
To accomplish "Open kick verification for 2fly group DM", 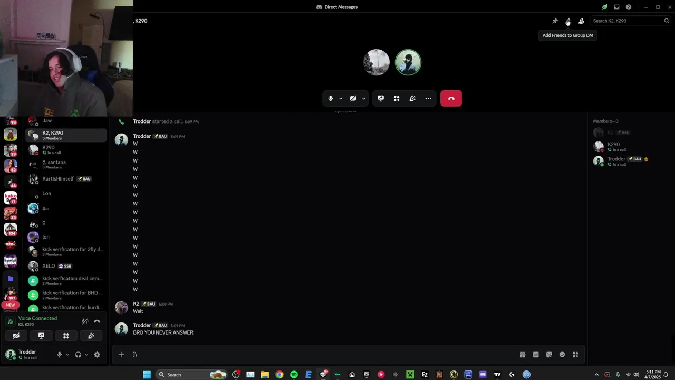I will (x=66, y=252).
